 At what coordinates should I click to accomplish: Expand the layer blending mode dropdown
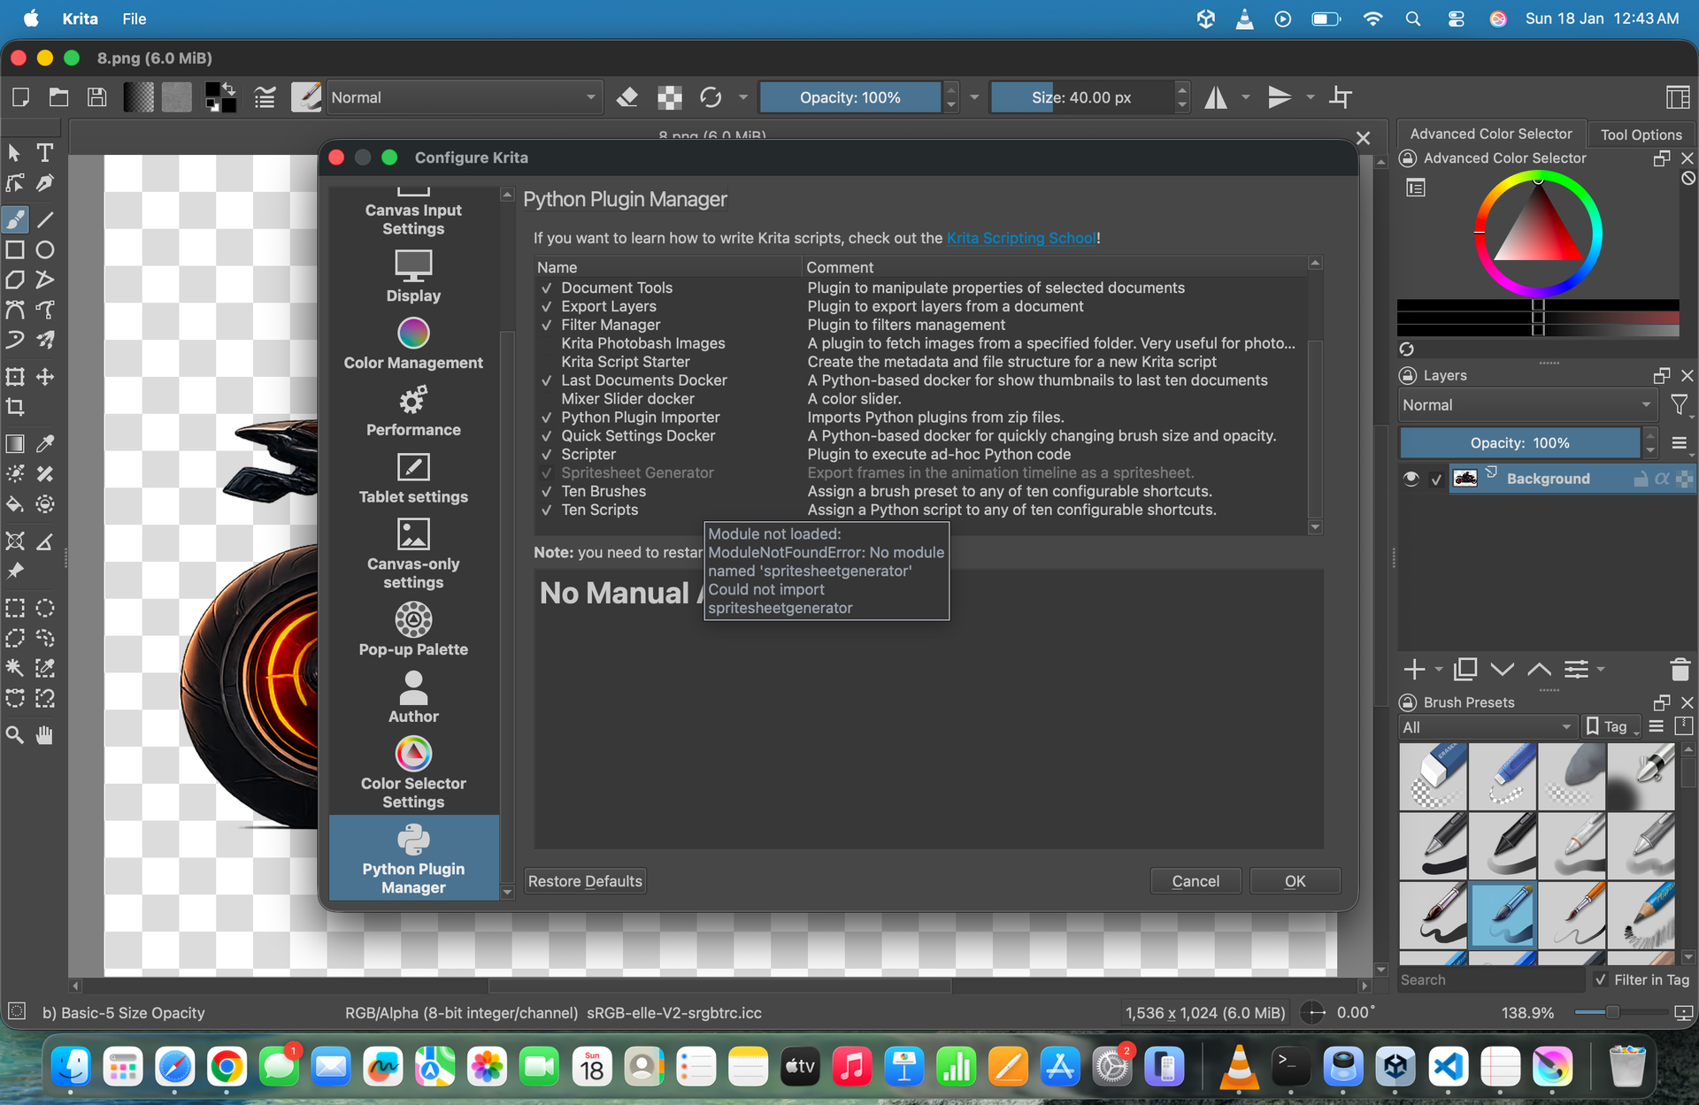(1527, 405)
